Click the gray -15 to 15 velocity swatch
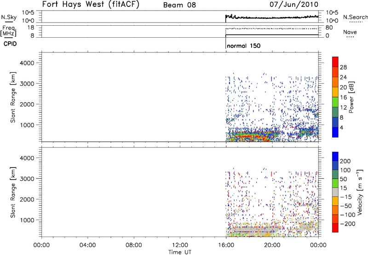 (x=335, y=192)
